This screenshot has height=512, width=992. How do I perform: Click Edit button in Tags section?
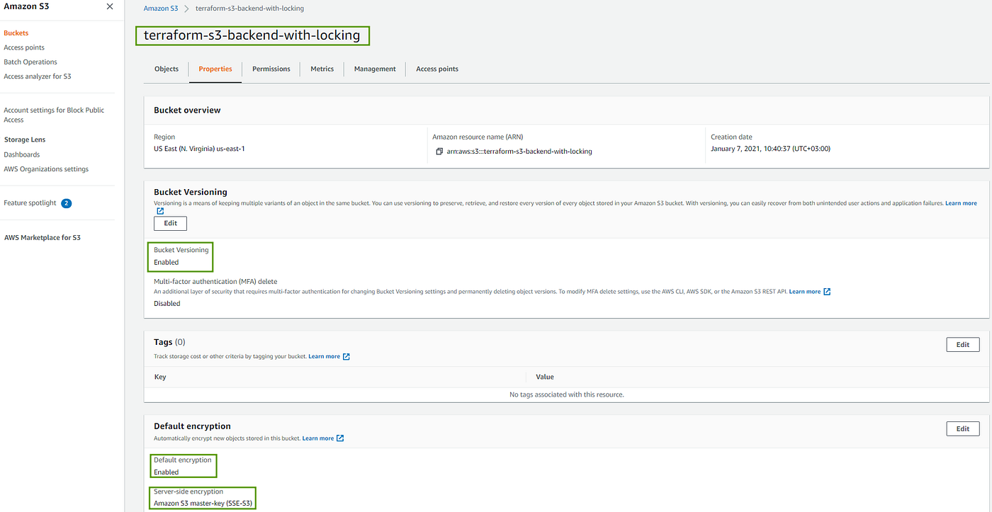click(963, 345)
